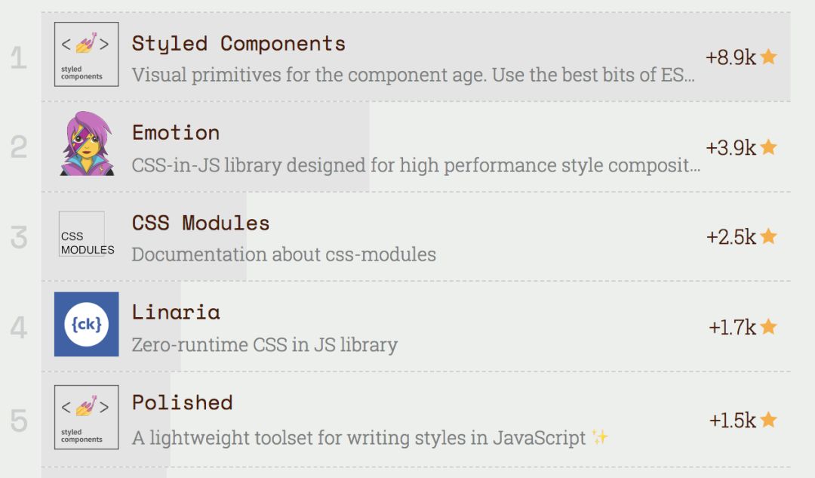Click the CSS Modules logo
The image size is (815, 478).
(85, 236)
